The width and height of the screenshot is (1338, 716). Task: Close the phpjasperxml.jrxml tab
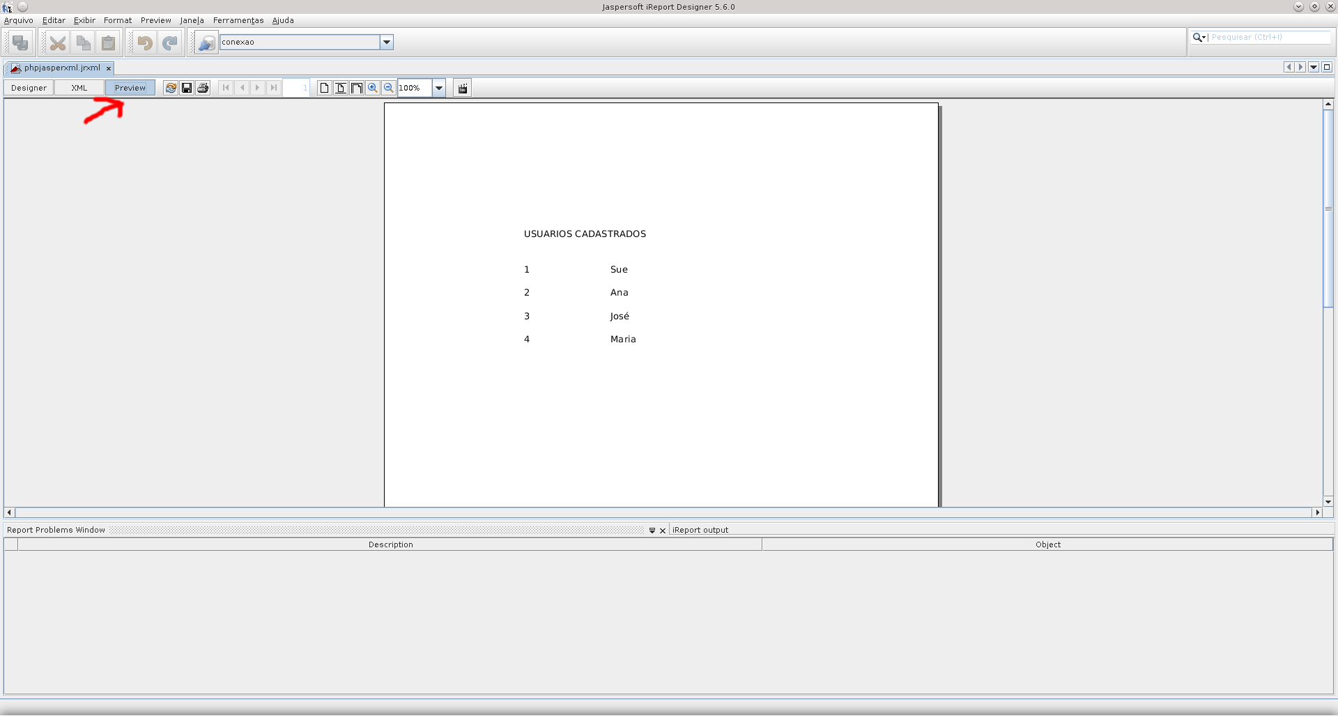click(109, 68)
